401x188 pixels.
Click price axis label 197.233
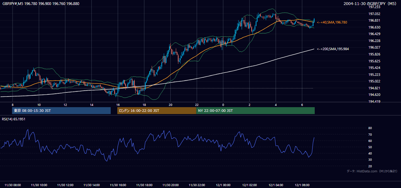tap(374, 7)
